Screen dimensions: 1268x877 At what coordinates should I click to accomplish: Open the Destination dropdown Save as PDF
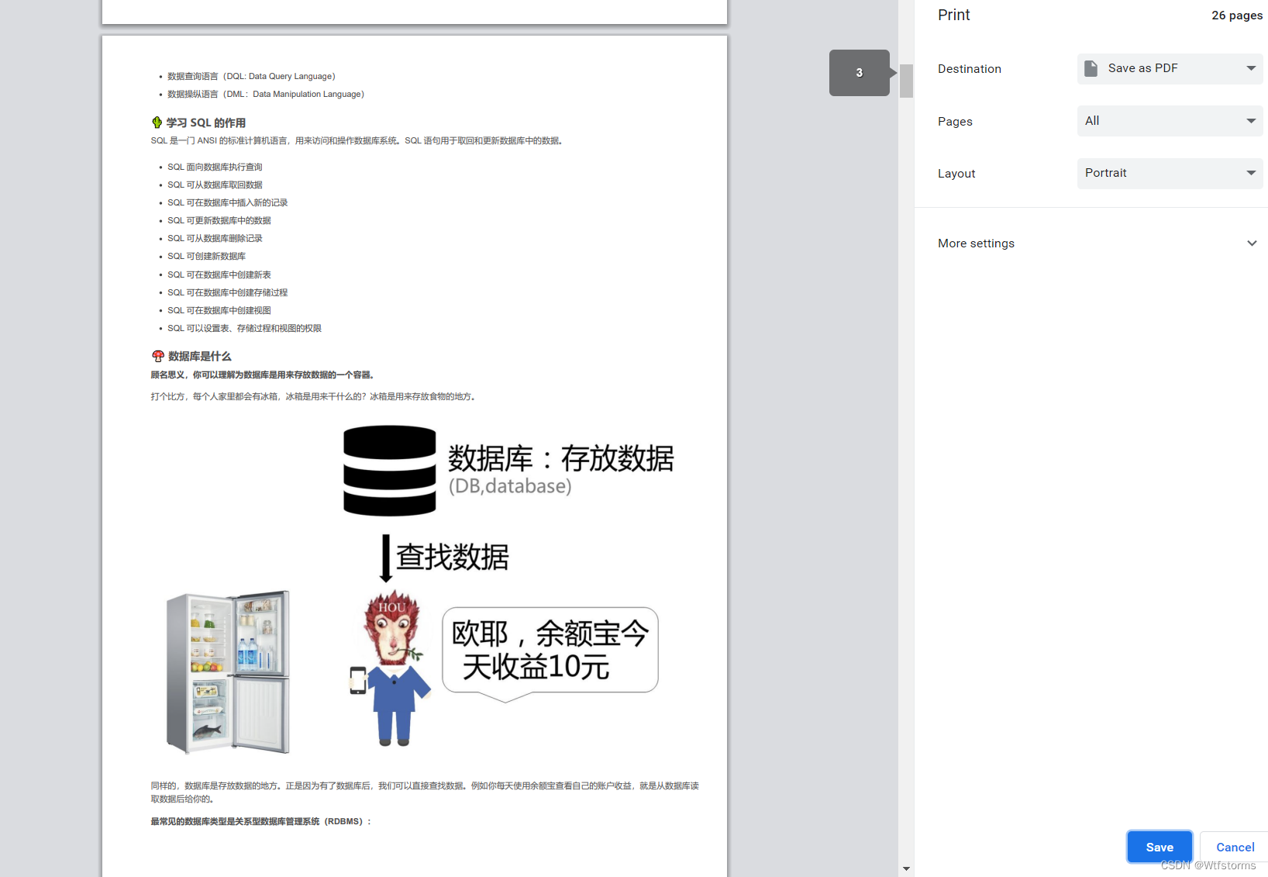1170,68
